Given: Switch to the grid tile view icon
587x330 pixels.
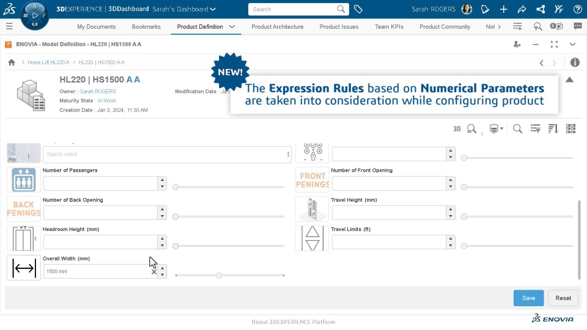Looking at the screenshot, I should tap(570, 129).
